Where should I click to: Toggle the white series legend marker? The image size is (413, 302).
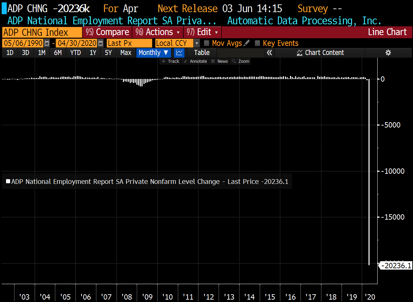(8, 182)
